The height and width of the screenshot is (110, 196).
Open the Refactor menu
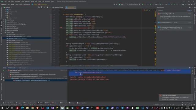(x=27, y=2)
